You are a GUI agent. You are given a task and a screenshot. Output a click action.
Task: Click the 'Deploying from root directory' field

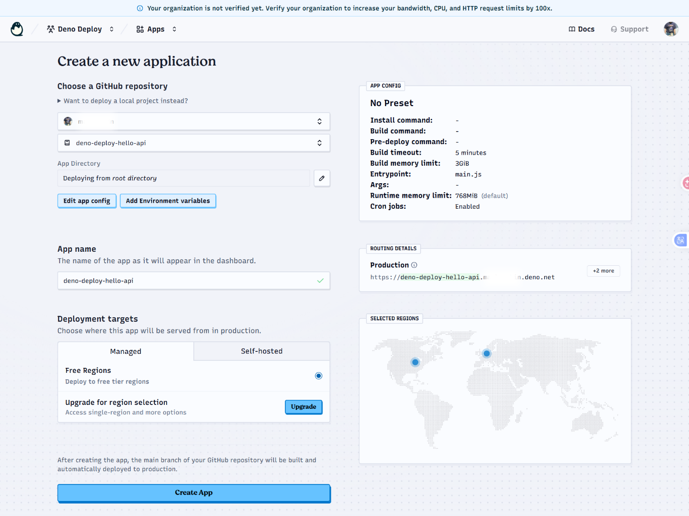click(184, 178)
